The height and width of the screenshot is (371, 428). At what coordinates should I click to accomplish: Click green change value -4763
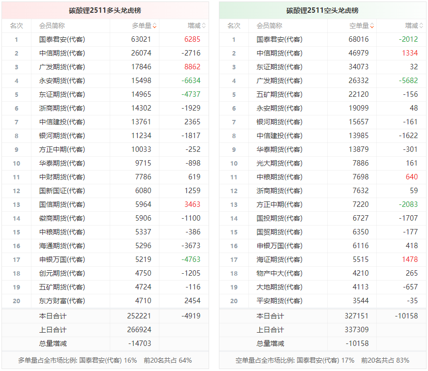(191, 259)
